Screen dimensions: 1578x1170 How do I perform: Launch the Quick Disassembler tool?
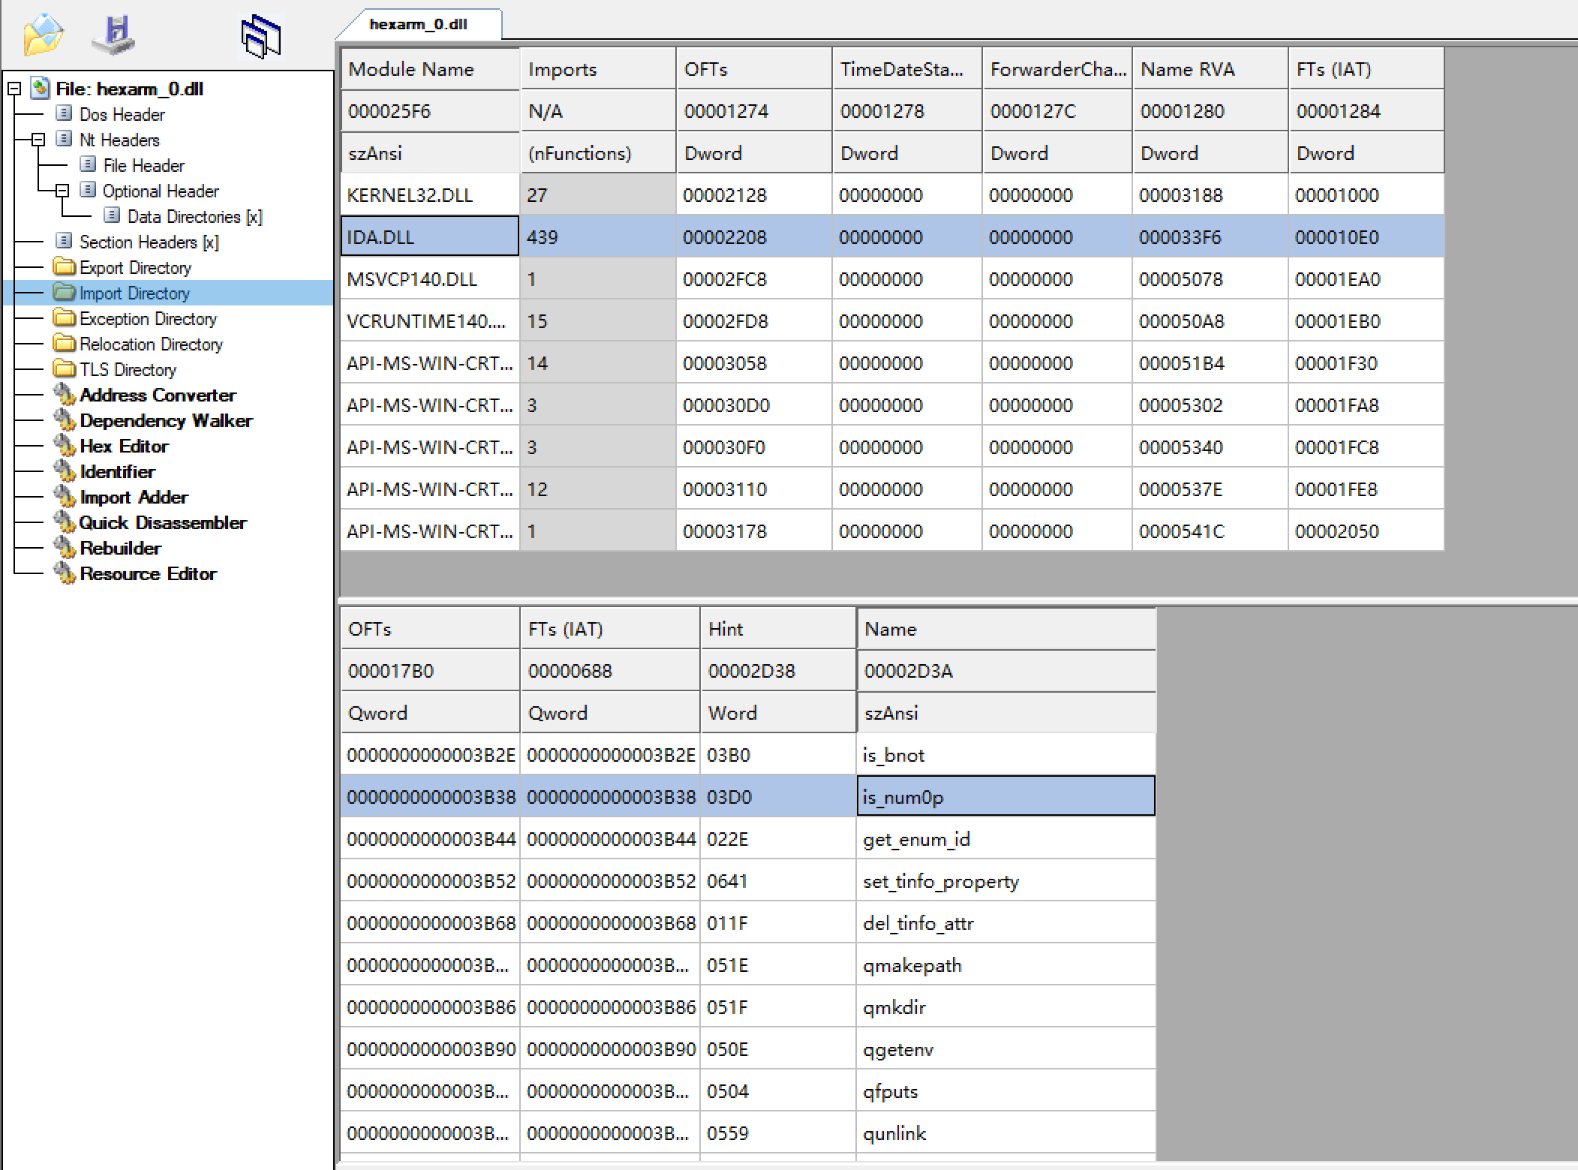click(162, 523)
